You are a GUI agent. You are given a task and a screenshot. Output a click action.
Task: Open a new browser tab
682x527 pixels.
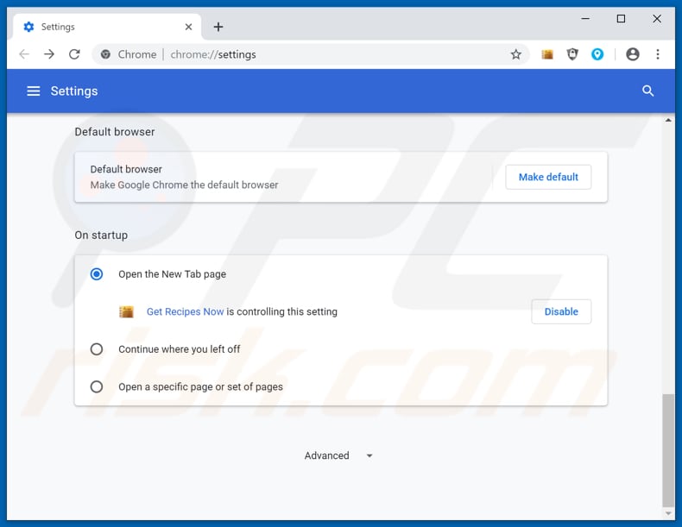[218, 27]
